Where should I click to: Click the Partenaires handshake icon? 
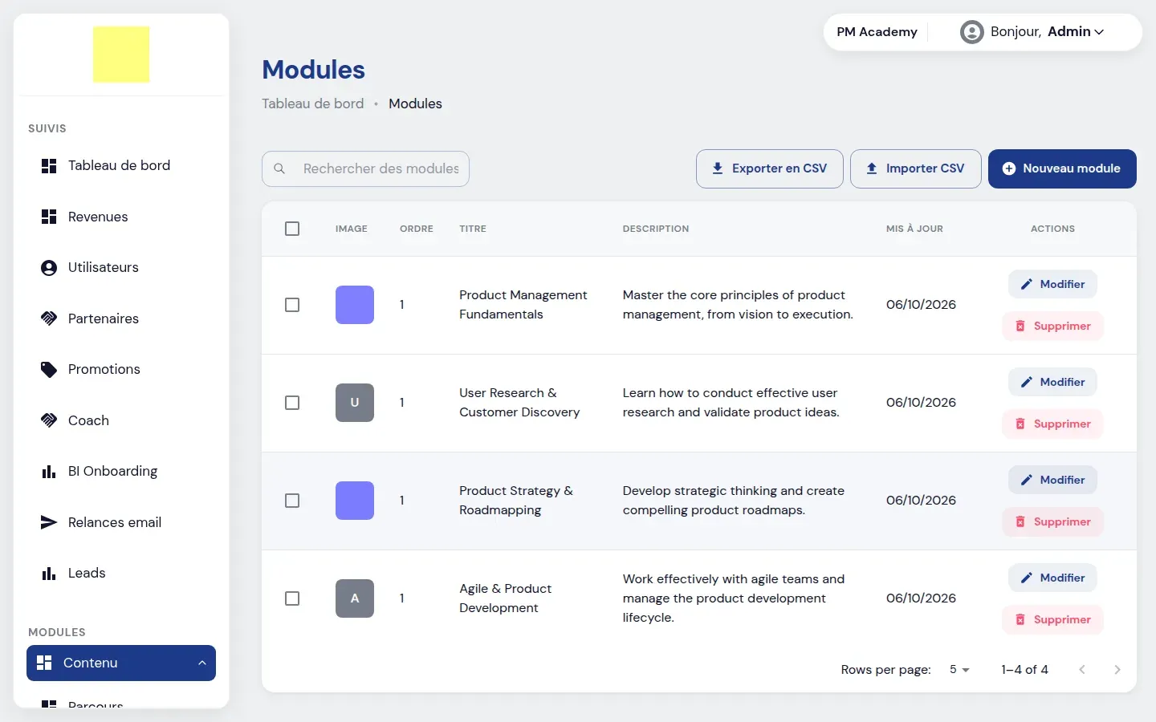point(49,318)
